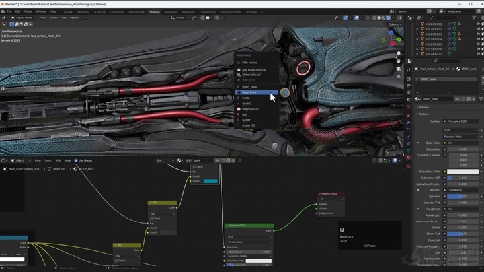The image size is (484, 272).
Task: Choose Body_Front in material list
Action: pyautogui.click(x=257, y=92)
